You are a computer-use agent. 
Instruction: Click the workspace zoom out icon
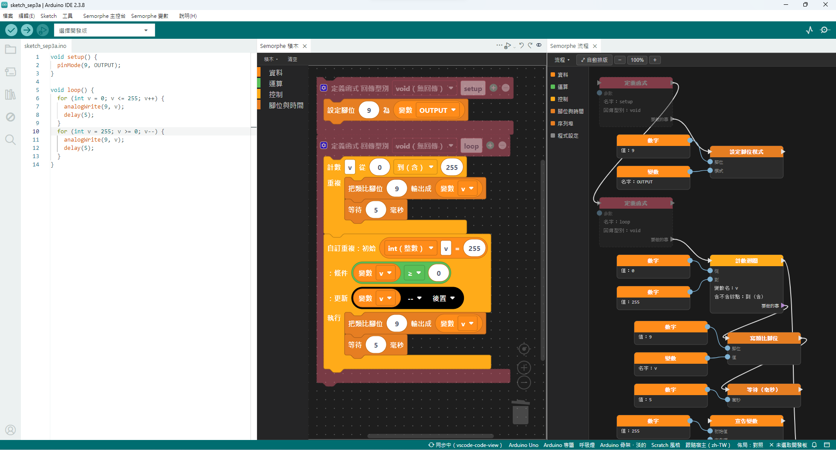[x=524, y=383]
